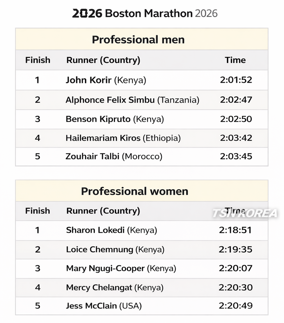
Task: Click the men's winning time 2:01:52
Action: pyautogui.click(x=236, y=80)
